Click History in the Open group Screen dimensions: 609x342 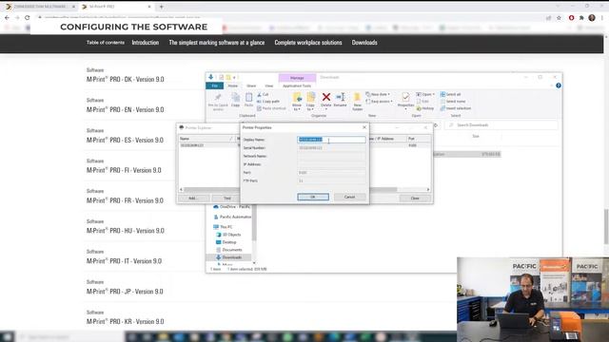425,108
